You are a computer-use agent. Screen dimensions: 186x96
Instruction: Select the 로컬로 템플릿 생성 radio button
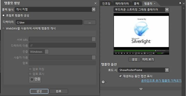pos(4,16)
